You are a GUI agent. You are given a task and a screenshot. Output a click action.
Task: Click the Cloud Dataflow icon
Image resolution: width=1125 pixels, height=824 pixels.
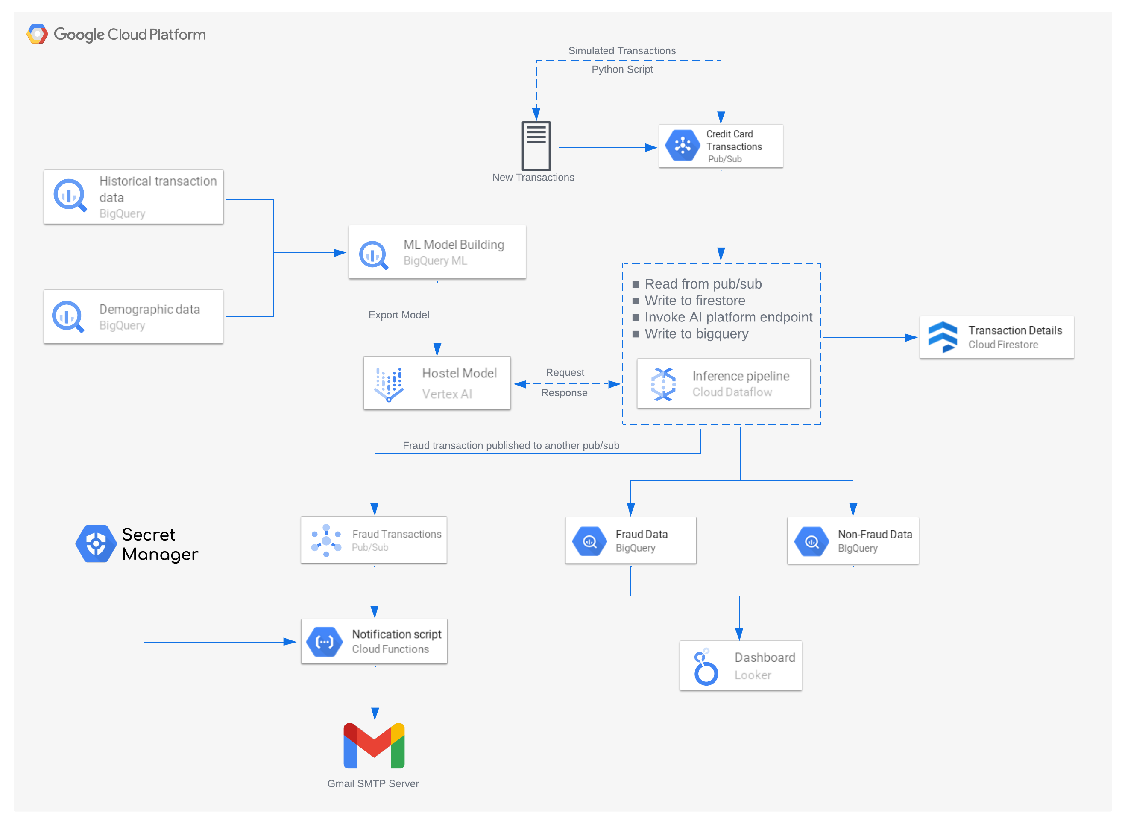663,384
